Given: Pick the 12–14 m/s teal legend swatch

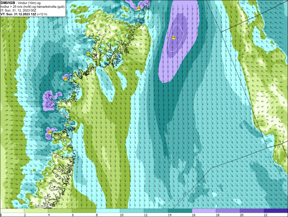Looking at the screenshot, I should 156,211.
